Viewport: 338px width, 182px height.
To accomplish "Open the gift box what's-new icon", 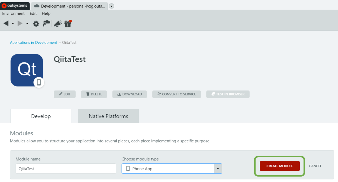I will click(x=68, y=24).
